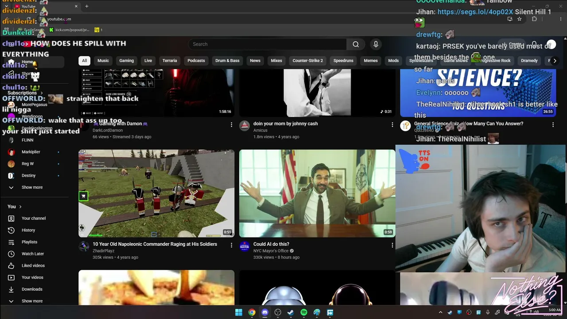
Task: Switch to Google Chrome in the taskbar
Action: pyautogui.click(x=252, y=312)
